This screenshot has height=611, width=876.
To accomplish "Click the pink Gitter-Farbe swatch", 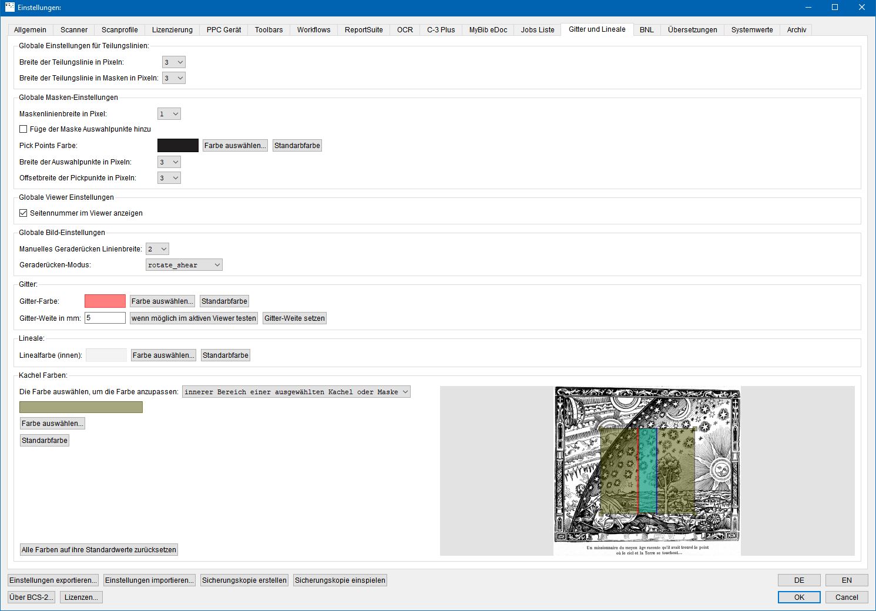I will 105,301.
